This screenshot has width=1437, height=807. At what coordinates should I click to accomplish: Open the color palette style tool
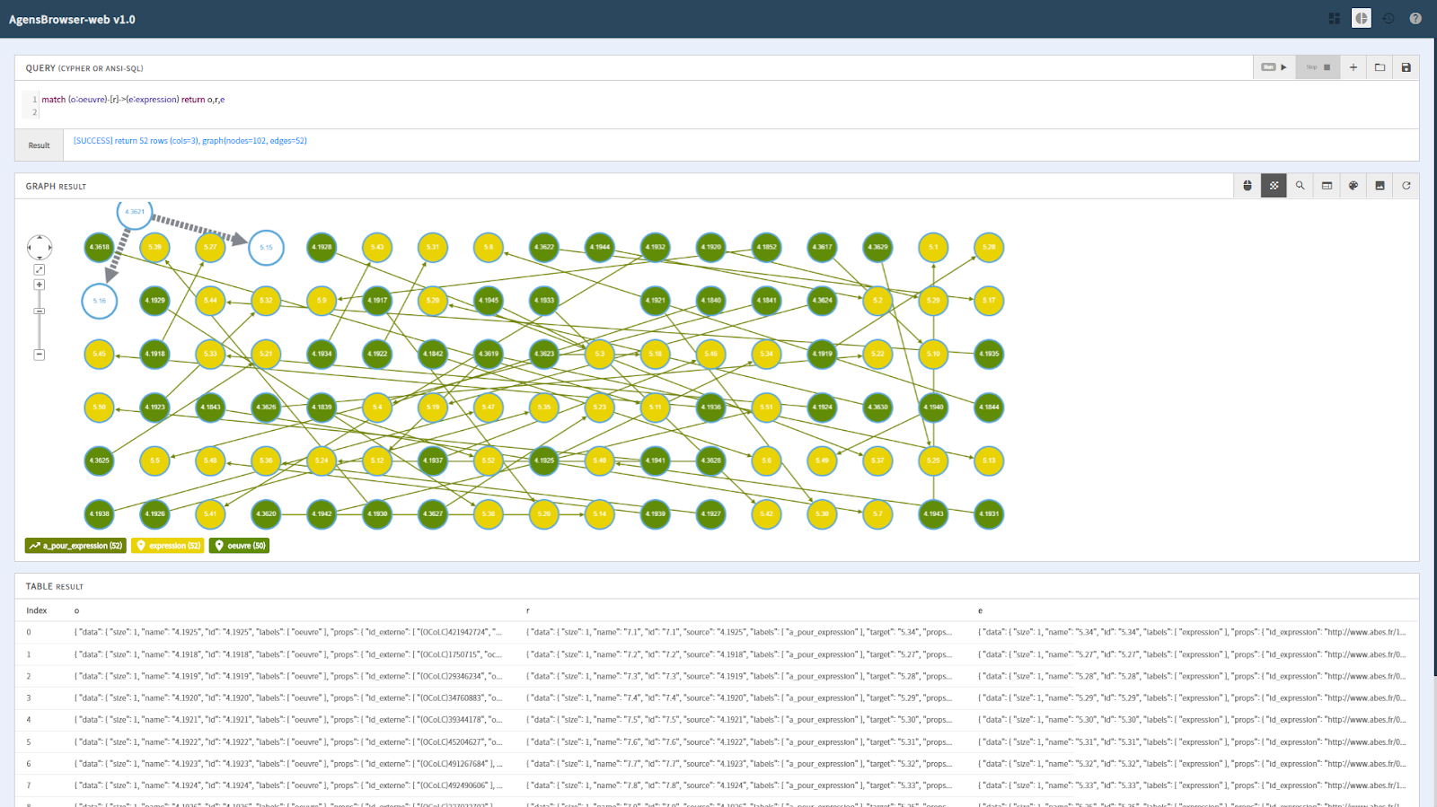(1353, 186)
